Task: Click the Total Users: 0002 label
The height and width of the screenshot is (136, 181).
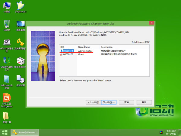Action: point(141,42)
